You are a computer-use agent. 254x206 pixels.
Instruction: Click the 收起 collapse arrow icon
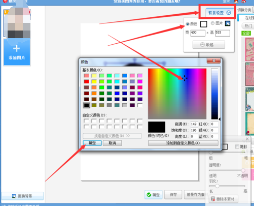click(202, 45)
